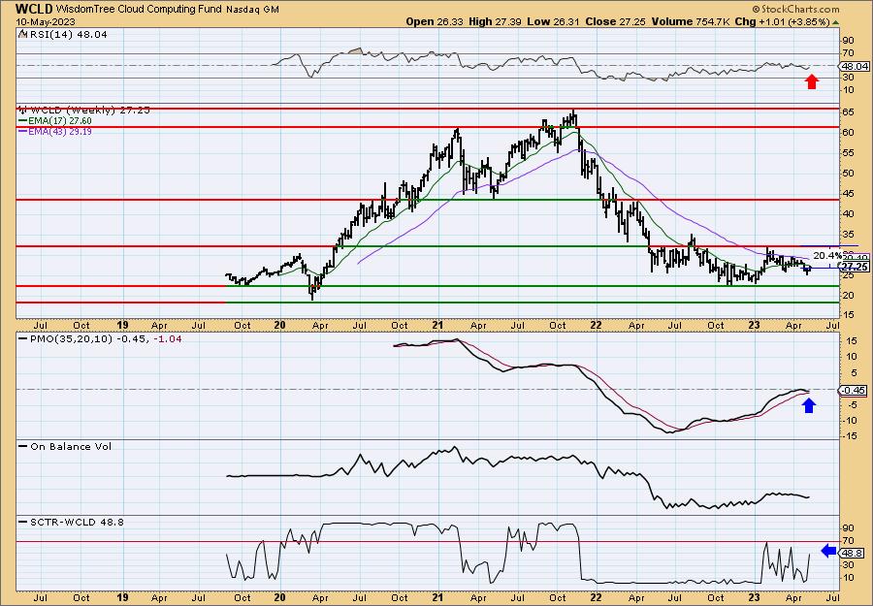Click the 27.25 last-price tag on price axis
873x606 pixels.
click(854, 267)
